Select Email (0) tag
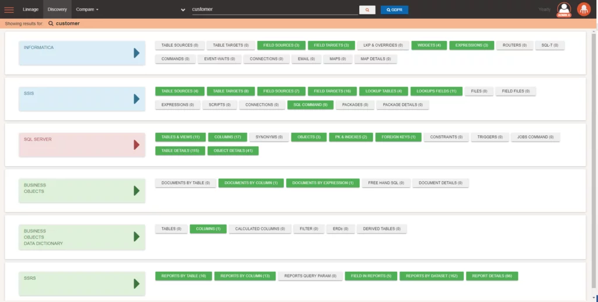The image size is (598, 302). pos(306,59)
